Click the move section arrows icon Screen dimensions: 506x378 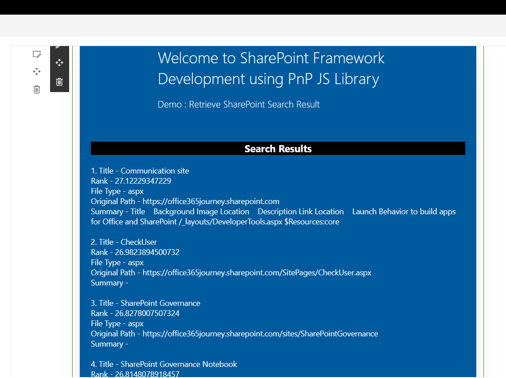[x=37, y=72]
